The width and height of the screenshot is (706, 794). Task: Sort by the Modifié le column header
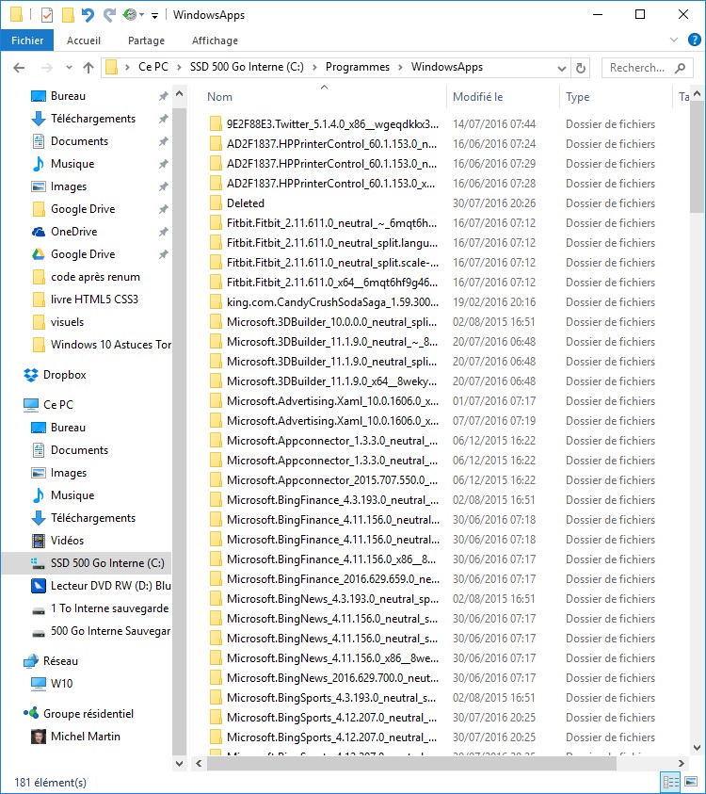pos(478,97)
